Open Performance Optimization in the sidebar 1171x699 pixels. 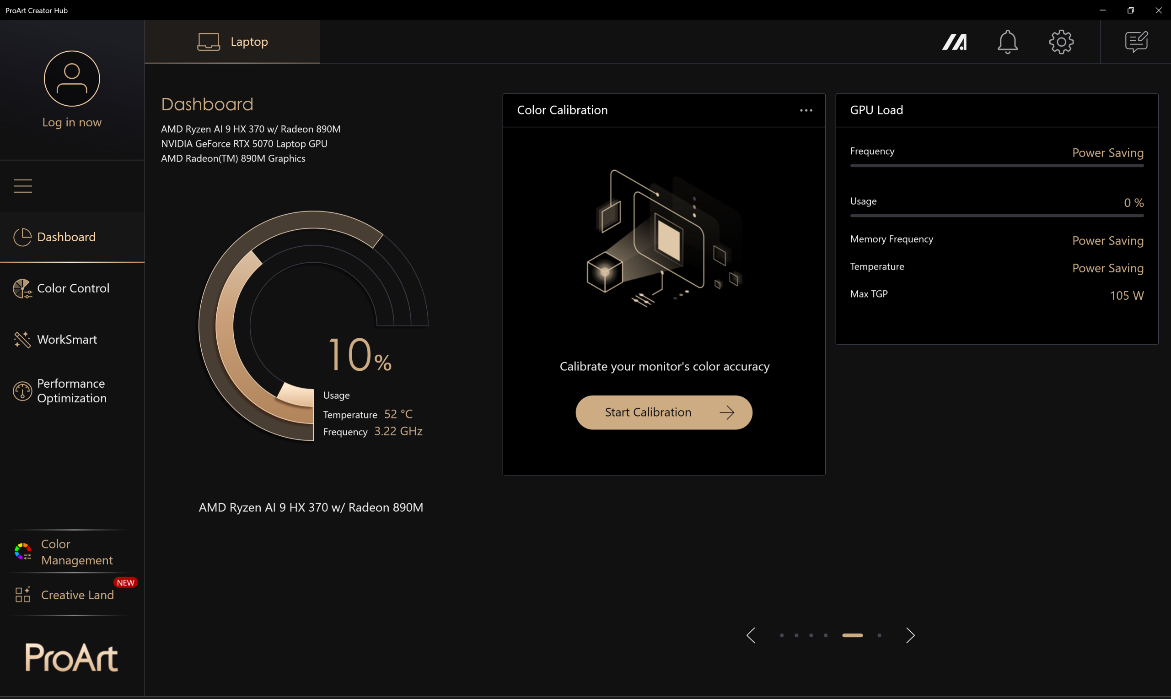[x=72, y=390]
